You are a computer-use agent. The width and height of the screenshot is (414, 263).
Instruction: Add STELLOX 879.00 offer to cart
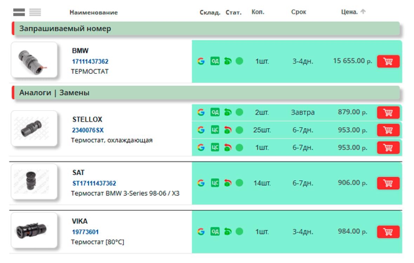[x=388, y=113]
